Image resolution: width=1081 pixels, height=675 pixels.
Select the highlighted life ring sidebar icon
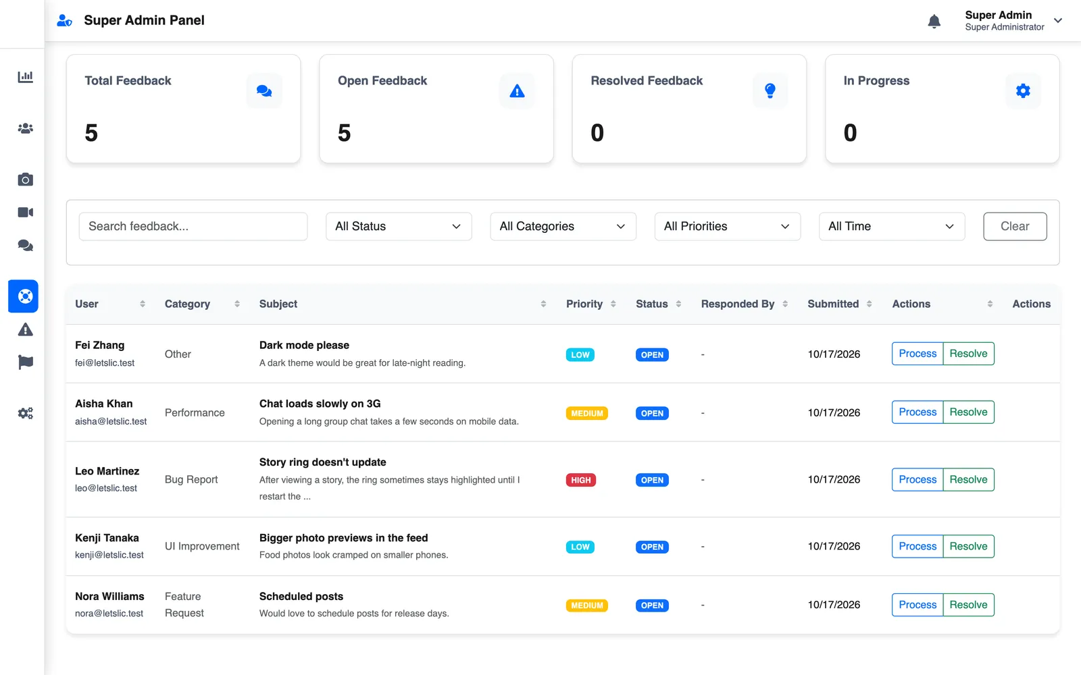pos(23,296)
